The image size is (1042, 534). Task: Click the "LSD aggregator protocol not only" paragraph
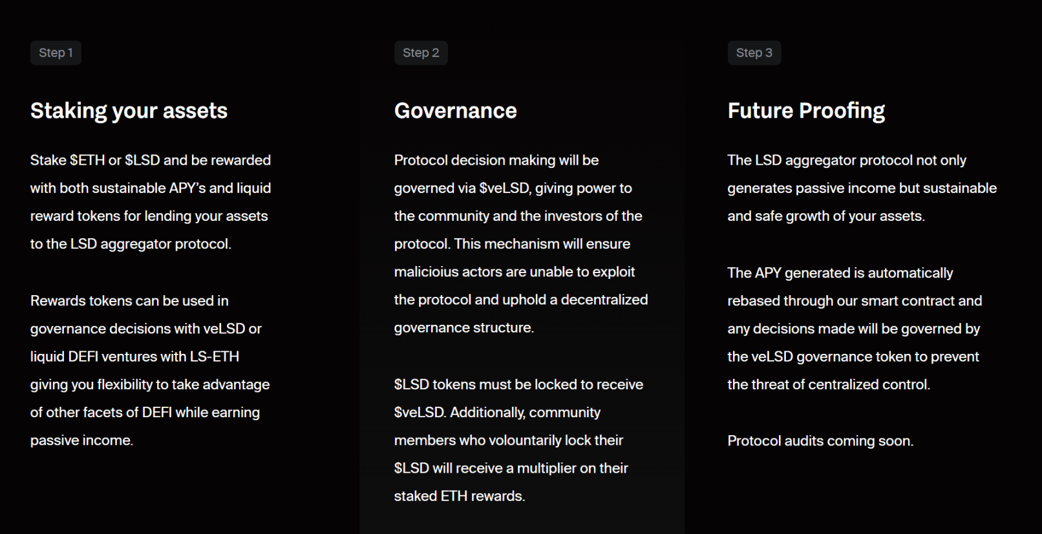click(x=862, y=188)
